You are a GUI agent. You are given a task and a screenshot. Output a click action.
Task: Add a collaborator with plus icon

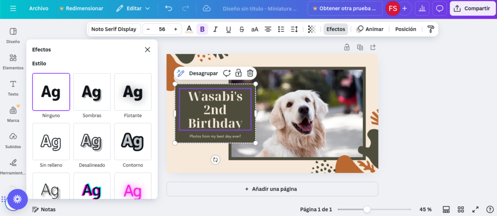(405, 9)
